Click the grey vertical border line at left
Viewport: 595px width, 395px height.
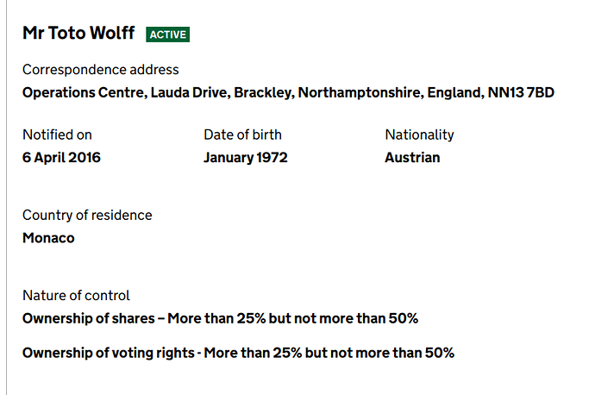point(6,197)
